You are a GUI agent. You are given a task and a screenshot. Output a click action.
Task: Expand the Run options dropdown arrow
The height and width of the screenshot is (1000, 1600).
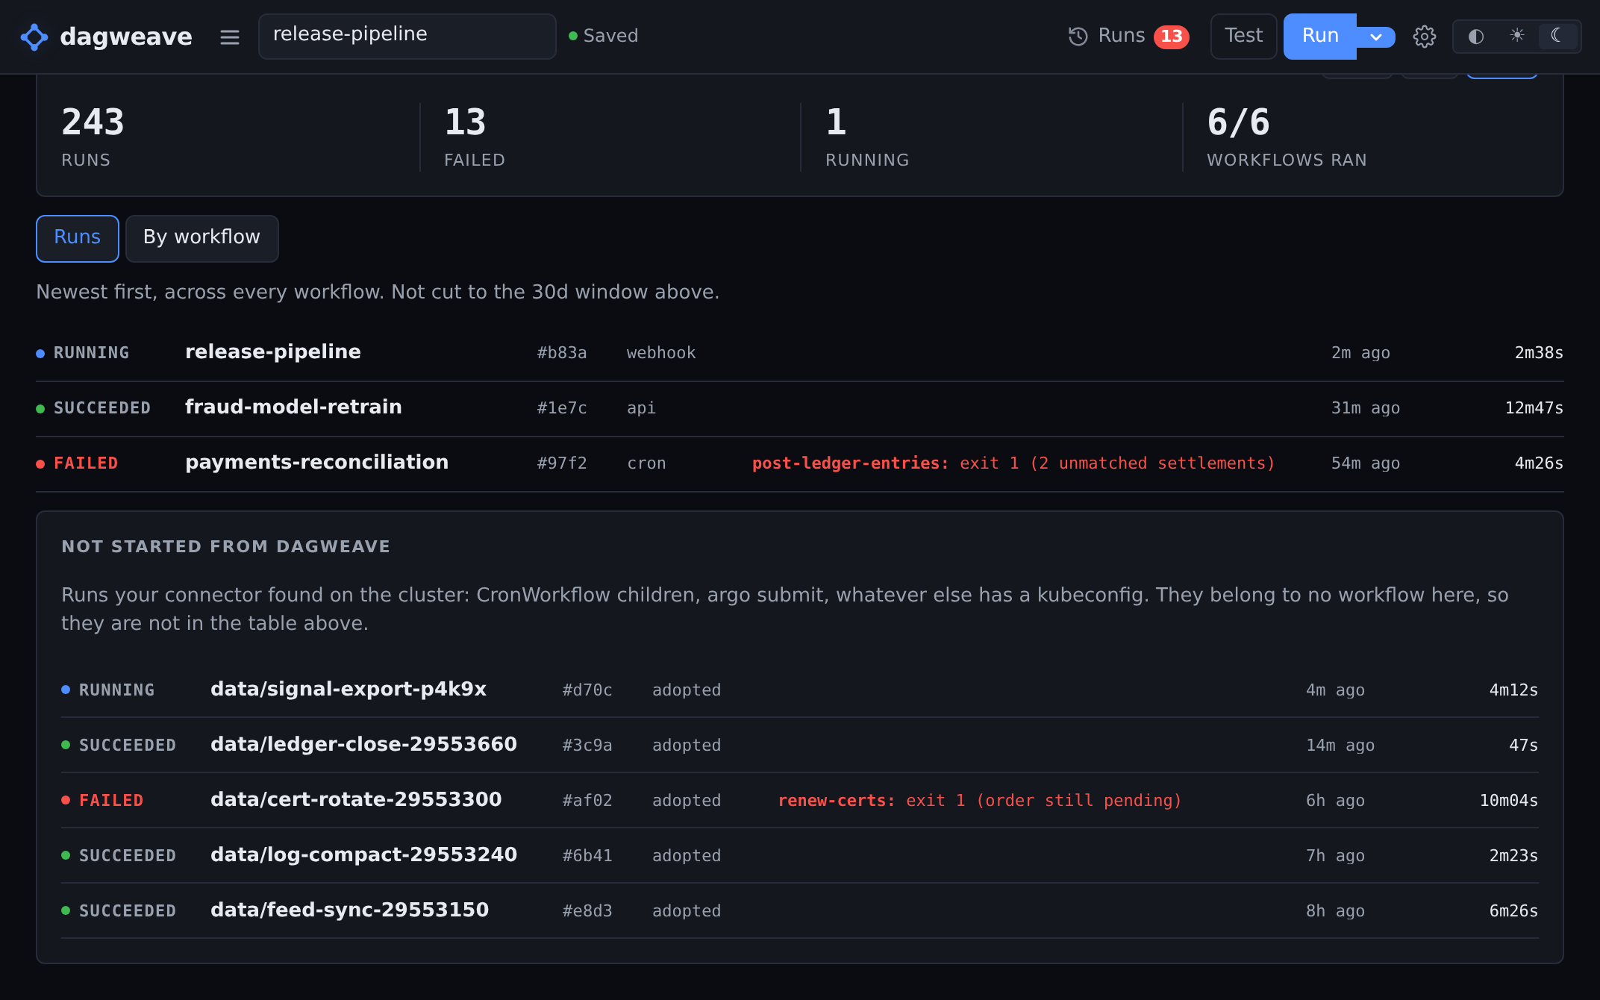[x=1376, y=37]
